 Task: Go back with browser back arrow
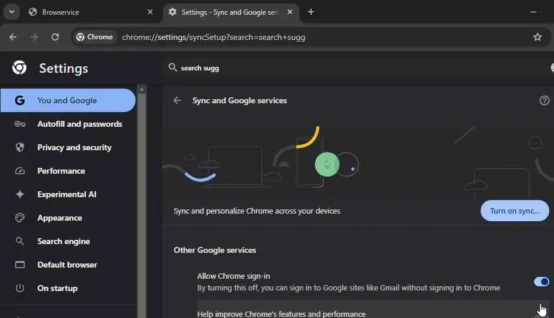click(x=13, y=37)
